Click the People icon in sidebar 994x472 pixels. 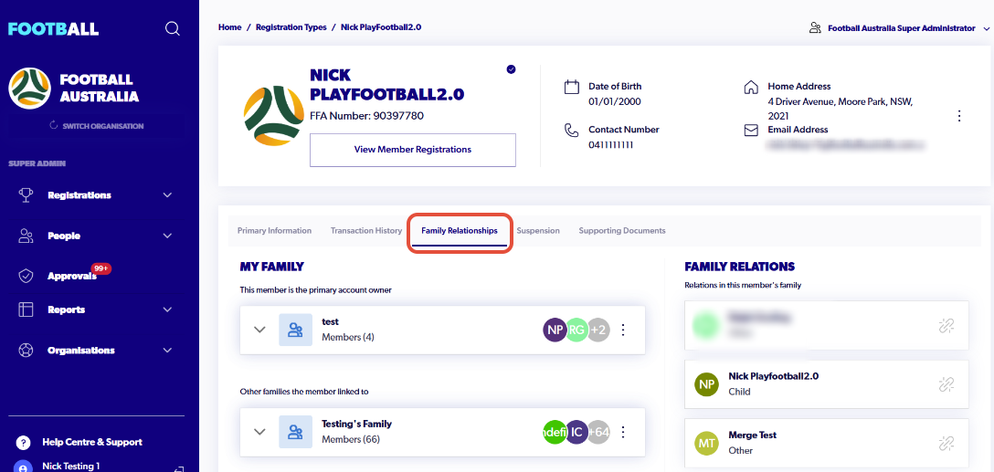(26, 236)
